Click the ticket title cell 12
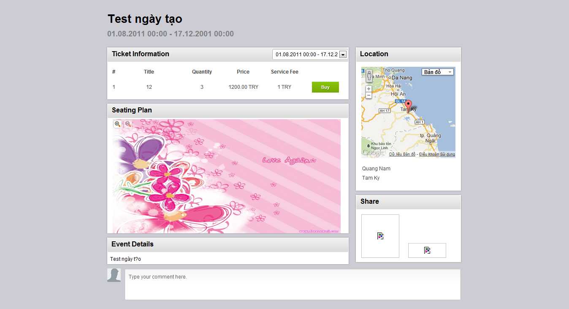 tap(149, 87)
